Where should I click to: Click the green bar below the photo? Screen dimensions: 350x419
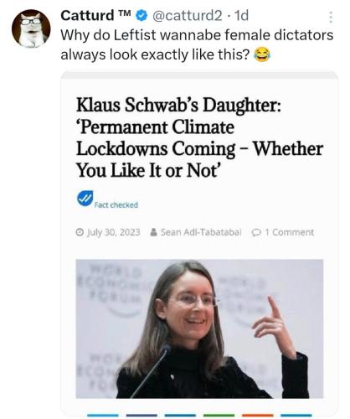[x=219, y=416]
